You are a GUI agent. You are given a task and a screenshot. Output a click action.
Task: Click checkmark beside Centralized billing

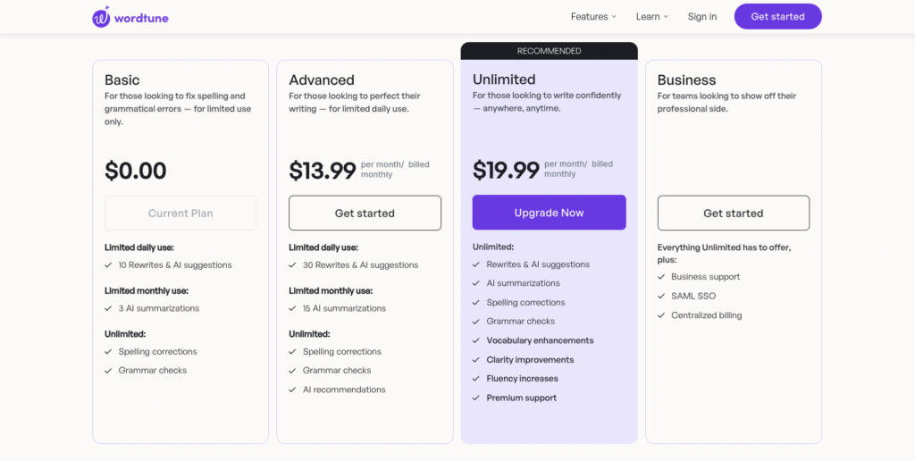point(662,315)
